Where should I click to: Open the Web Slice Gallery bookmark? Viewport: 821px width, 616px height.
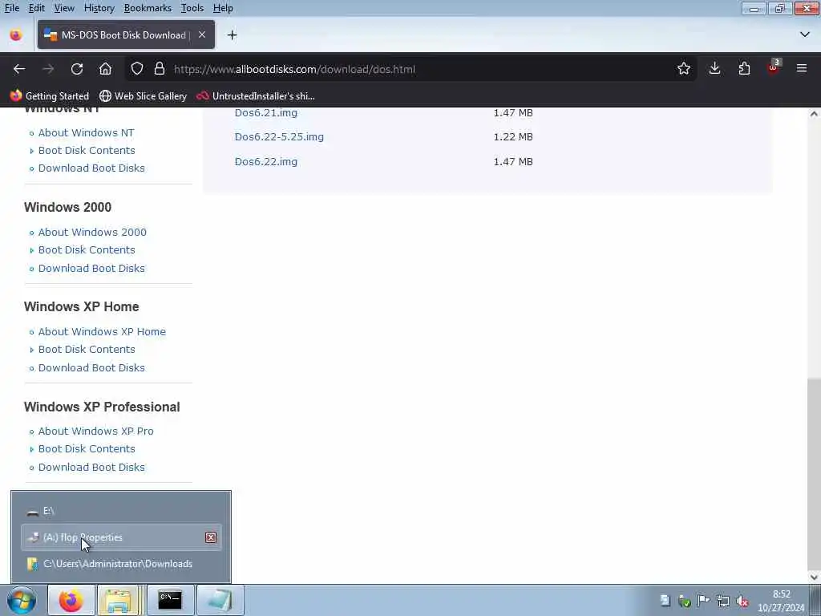143,96
